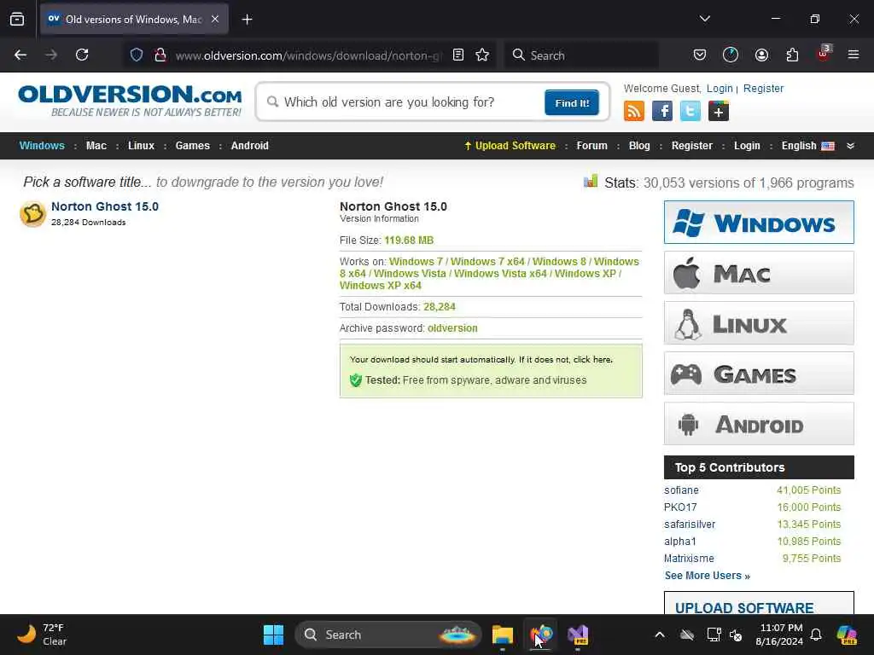The image size is (874, 655).
Task: Select the English language option
Action: click(x=807, y=146)
